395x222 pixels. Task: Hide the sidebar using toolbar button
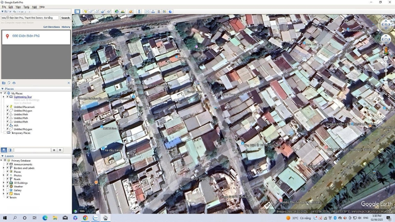point(77,12)
